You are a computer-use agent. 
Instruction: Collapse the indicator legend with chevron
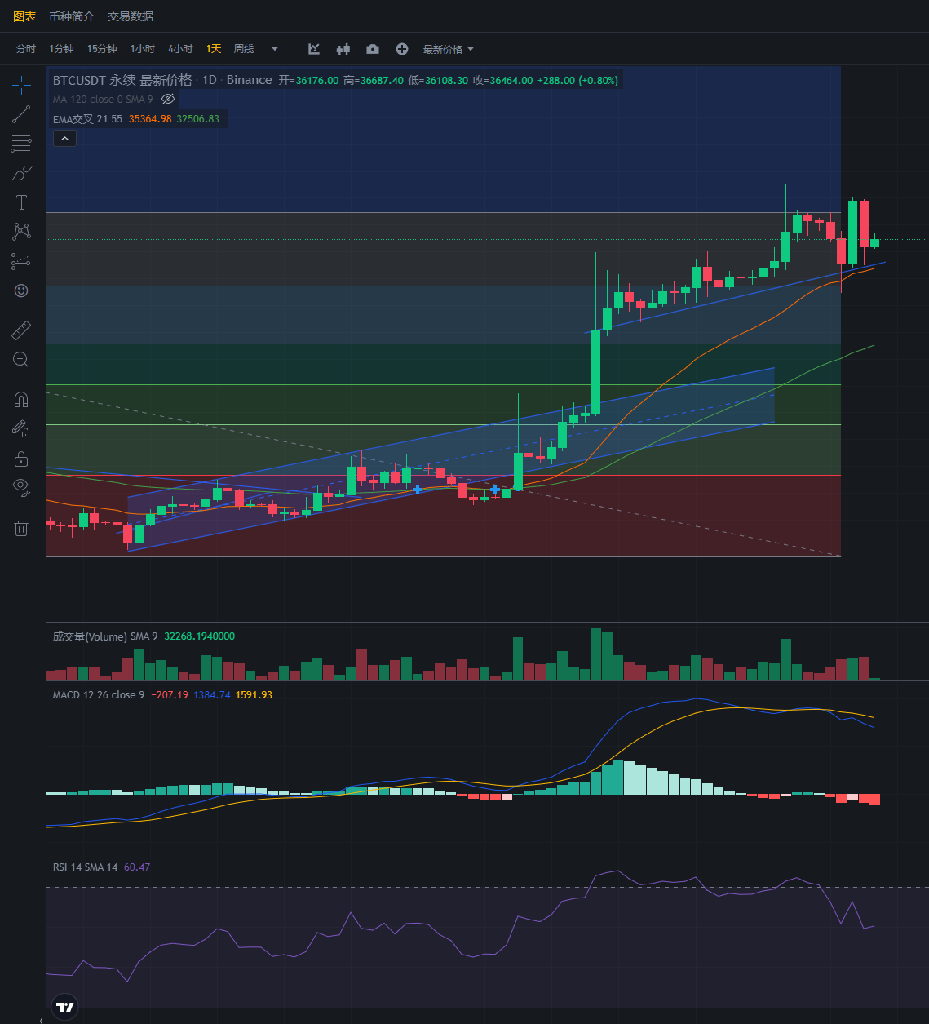coord(64,139)
